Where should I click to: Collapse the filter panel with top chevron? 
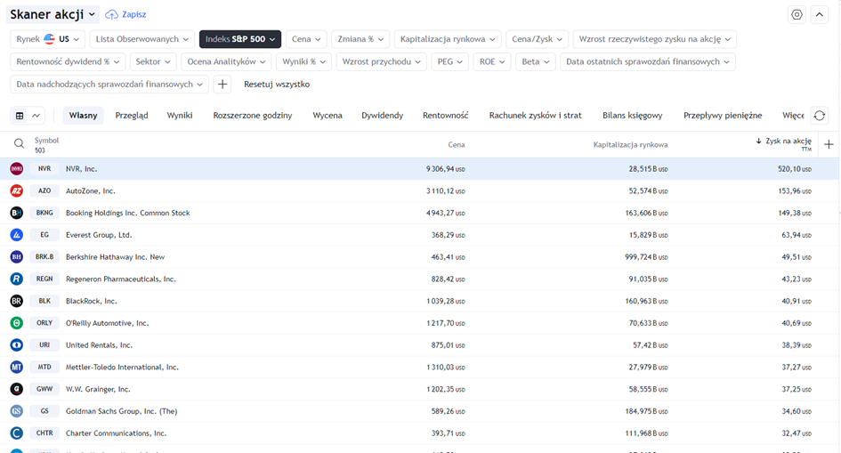[x=819, y=15]
